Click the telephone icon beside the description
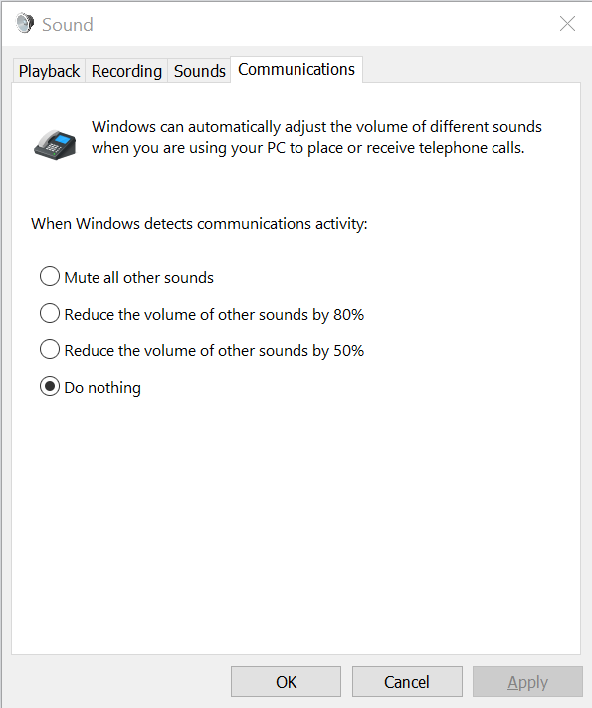Screen dimensions: 592x708 coord(55,145)
